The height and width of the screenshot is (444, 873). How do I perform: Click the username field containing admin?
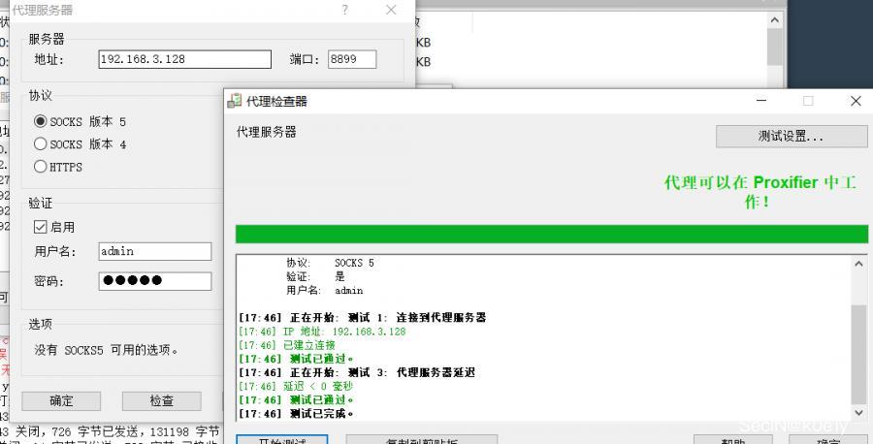pyautogui.click(x=154, y=251)
